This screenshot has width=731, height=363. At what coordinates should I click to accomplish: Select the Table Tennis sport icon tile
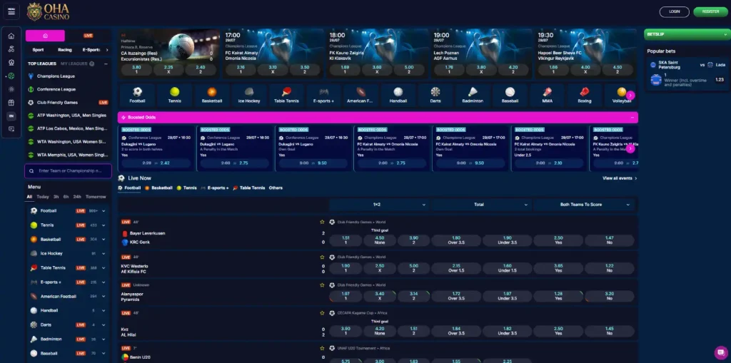tap(286, 95)
